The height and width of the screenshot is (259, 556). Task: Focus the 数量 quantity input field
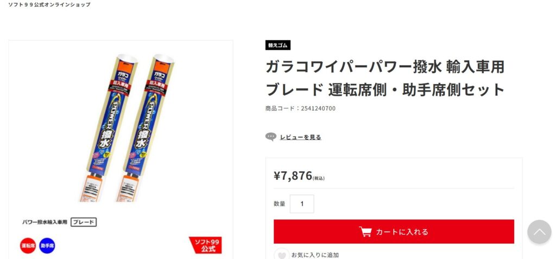coord(302,204)
